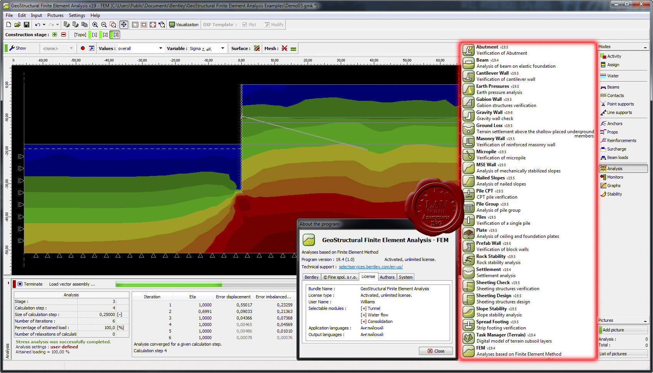Viewport: 653px width, 373px height.
Task: Click the Modify DXF template button
Action: pyautogui.click(x=274, y=25)
